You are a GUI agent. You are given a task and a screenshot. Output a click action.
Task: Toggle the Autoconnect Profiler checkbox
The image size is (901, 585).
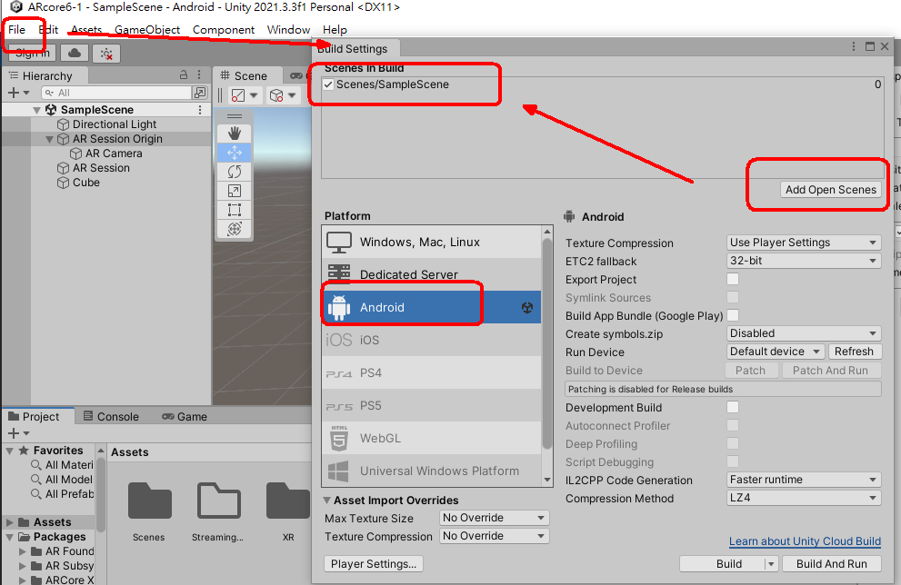coord(733,425)
